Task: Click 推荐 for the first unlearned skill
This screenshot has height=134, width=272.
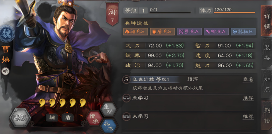Action: click(x=248, y=98)
